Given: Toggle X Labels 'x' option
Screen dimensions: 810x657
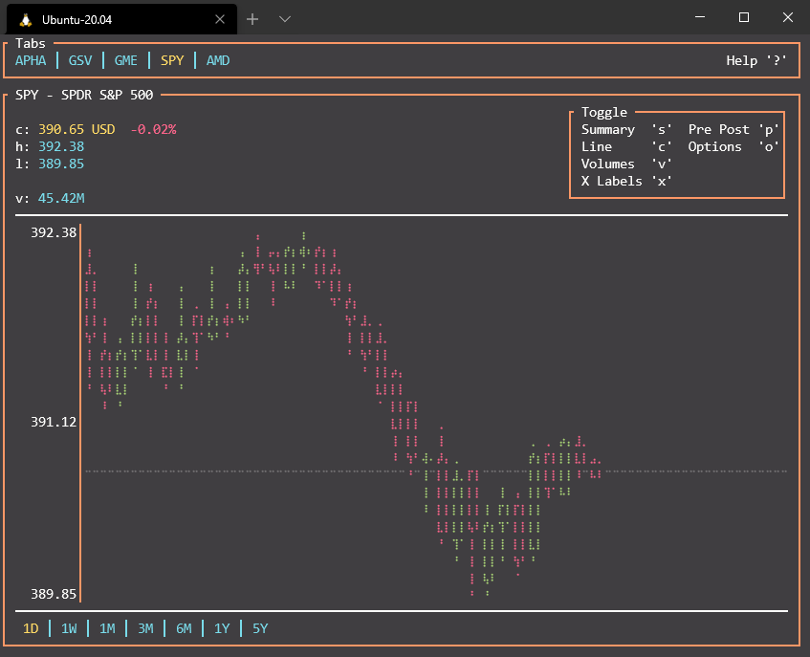Looking at the screenshot, I should [x=626, y=181].
